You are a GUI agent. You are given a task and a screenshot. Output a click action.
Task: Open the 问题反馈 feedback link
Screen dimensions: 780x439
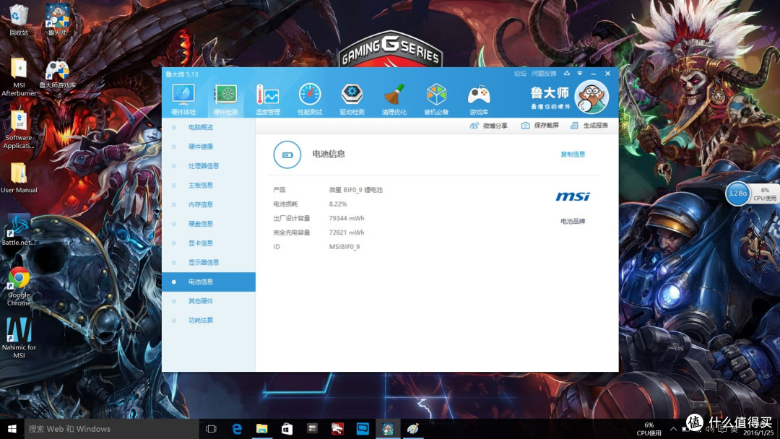coord(544,74)
